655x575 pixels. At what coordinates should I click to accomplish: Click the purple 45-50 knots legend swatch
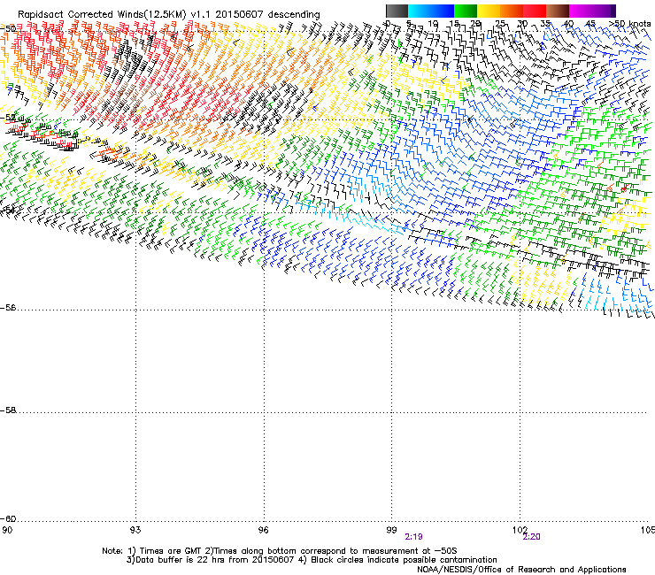click(604, 11)
